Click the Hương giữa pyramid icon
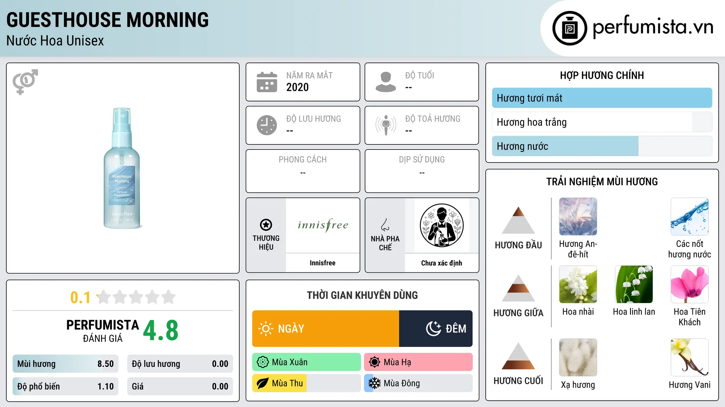This screenshot has width=725, height=407. click(x=518, y=288)
